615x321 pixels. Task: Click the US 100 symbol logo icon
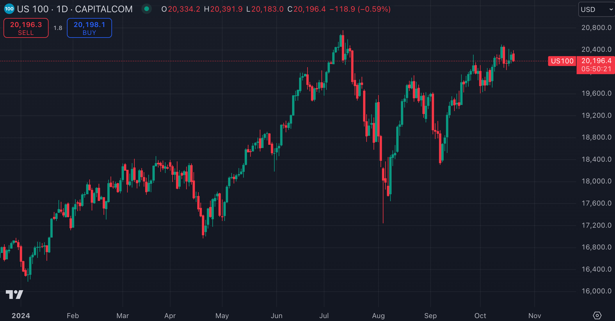point(9,9)
